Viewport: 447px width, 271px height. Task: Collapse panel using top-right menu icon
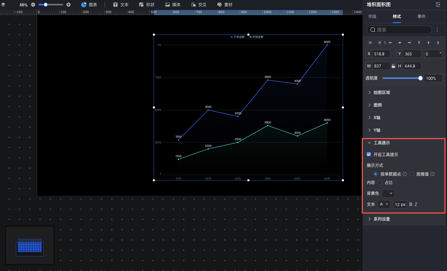pyautogui.click(x=438, y=5)
